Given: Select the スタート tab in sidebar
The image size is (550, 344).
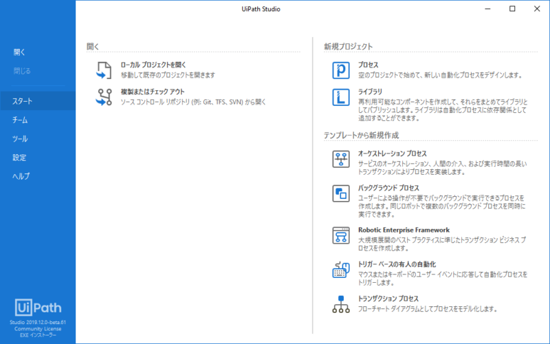Looking at the screenshot, I should 22,101.
